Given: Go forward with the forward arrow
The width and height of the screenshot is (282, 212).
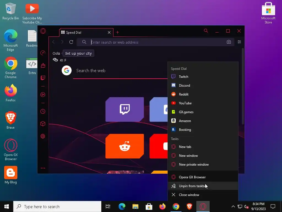Looking at the screenshot, I should [x=62, y=42].
